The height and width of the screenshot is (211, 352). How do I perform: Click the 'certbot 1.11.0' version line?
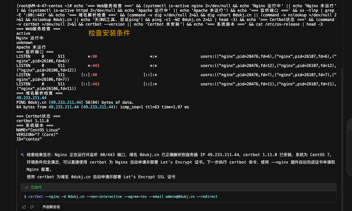point(33,121)
